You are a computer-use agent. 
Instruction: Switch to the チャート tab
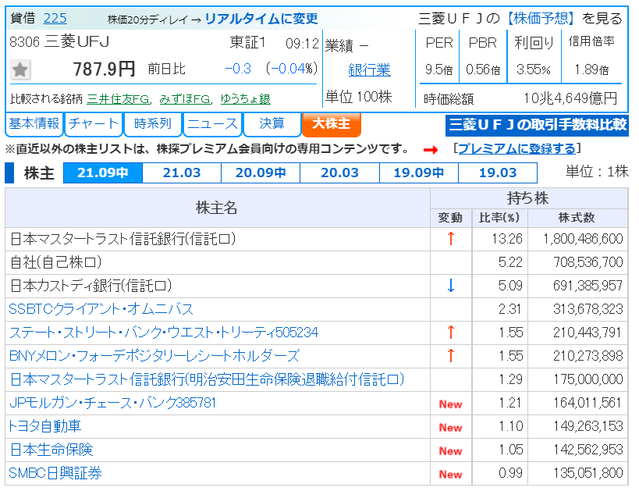click(x=94, y=124)
